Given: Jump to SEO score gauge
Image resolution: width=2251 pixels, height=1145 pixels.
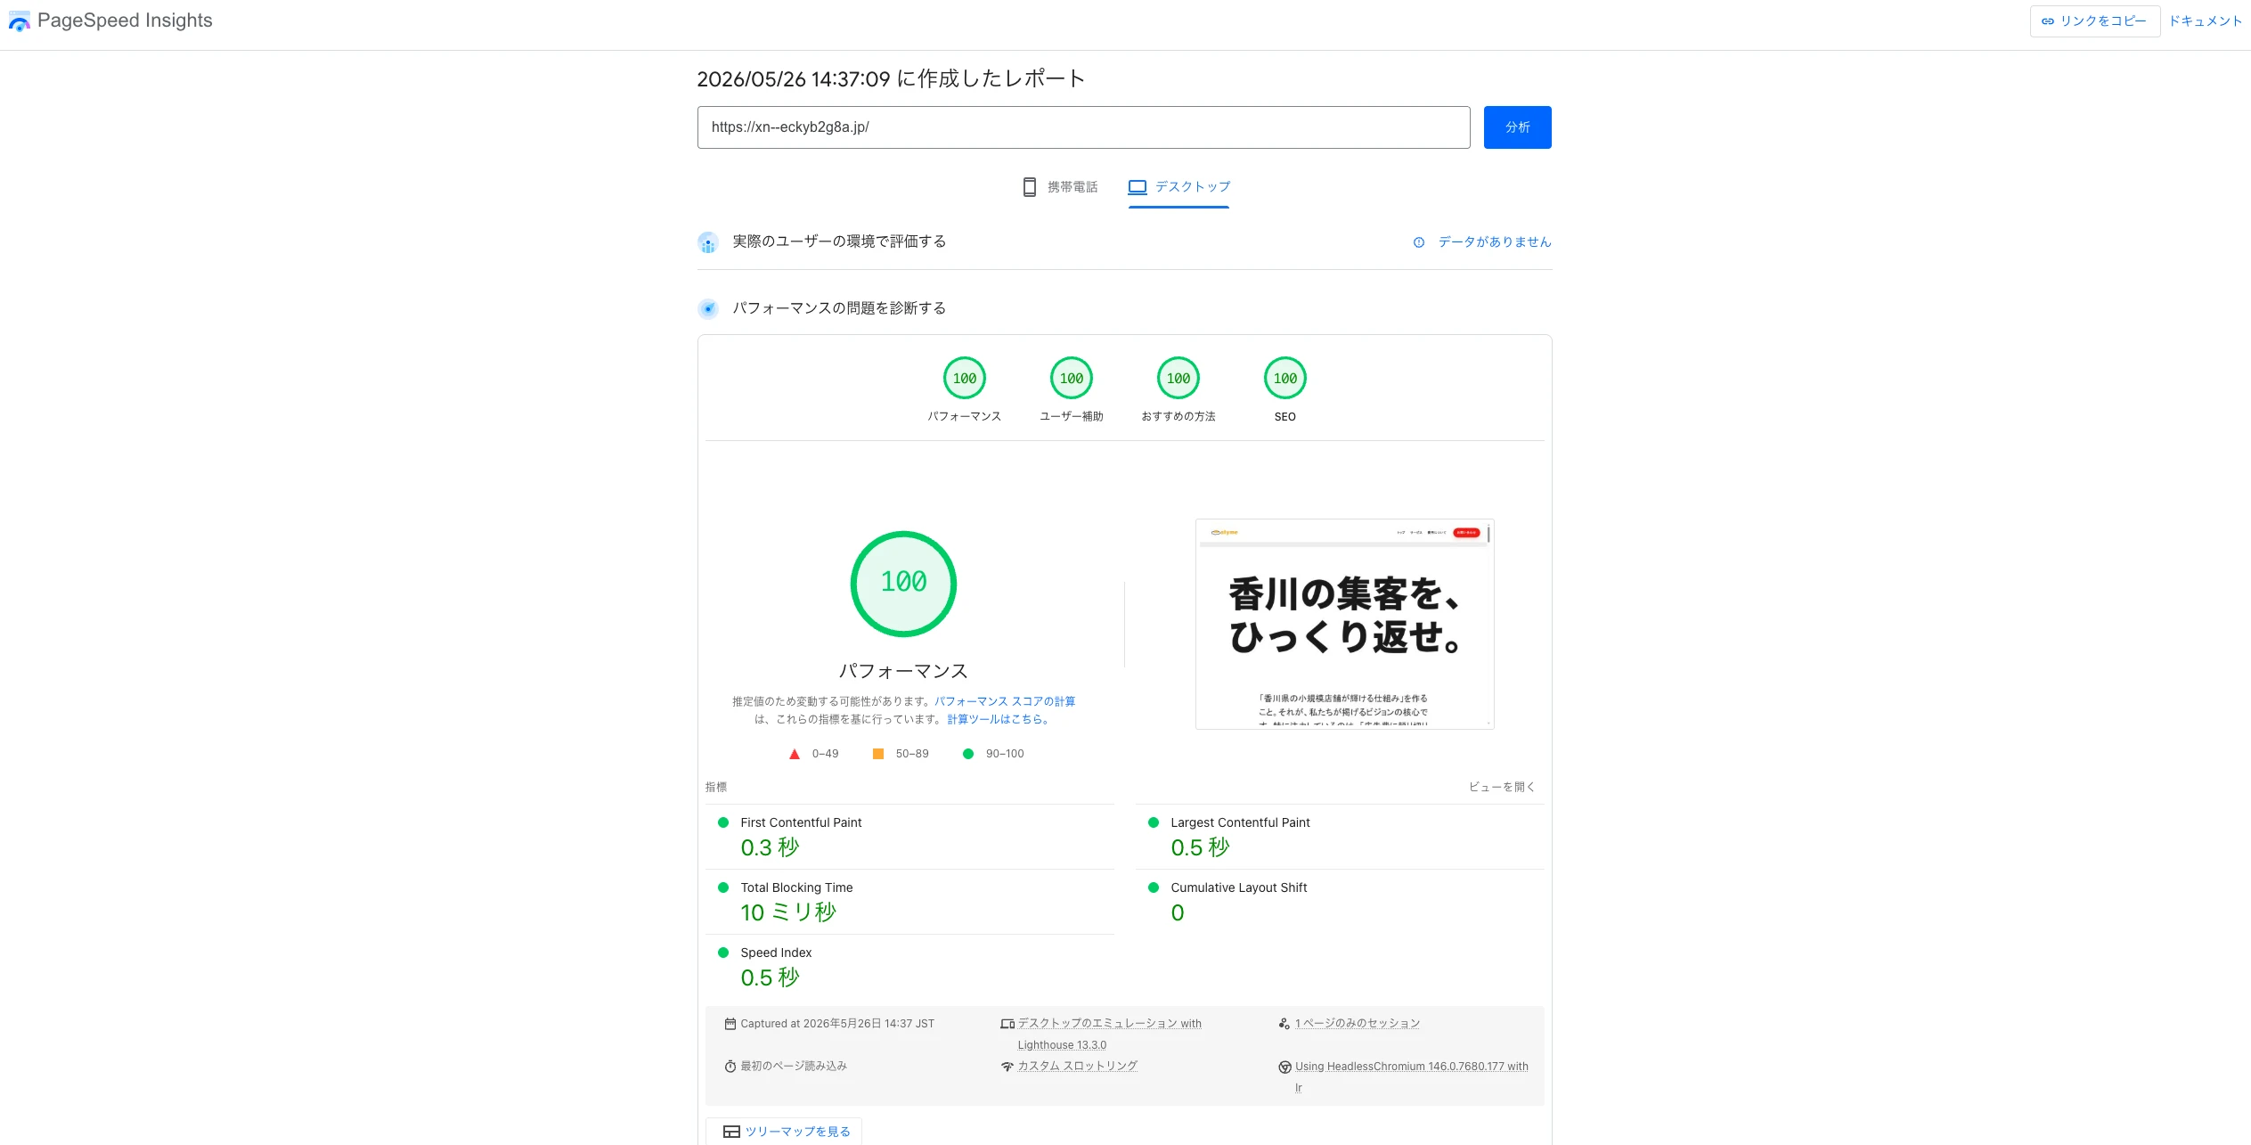Looking at the screenshot, I should point(1285,389).
